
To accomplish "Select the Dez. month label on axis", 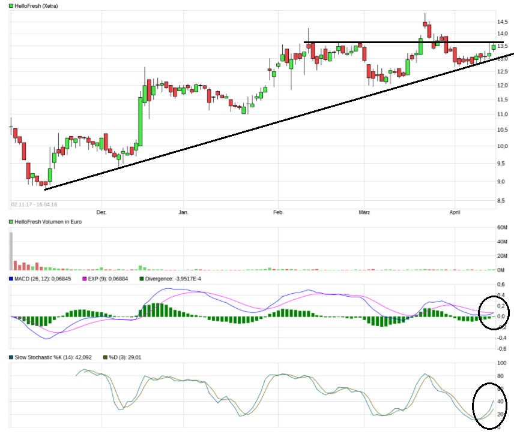I will pos(101,212).
